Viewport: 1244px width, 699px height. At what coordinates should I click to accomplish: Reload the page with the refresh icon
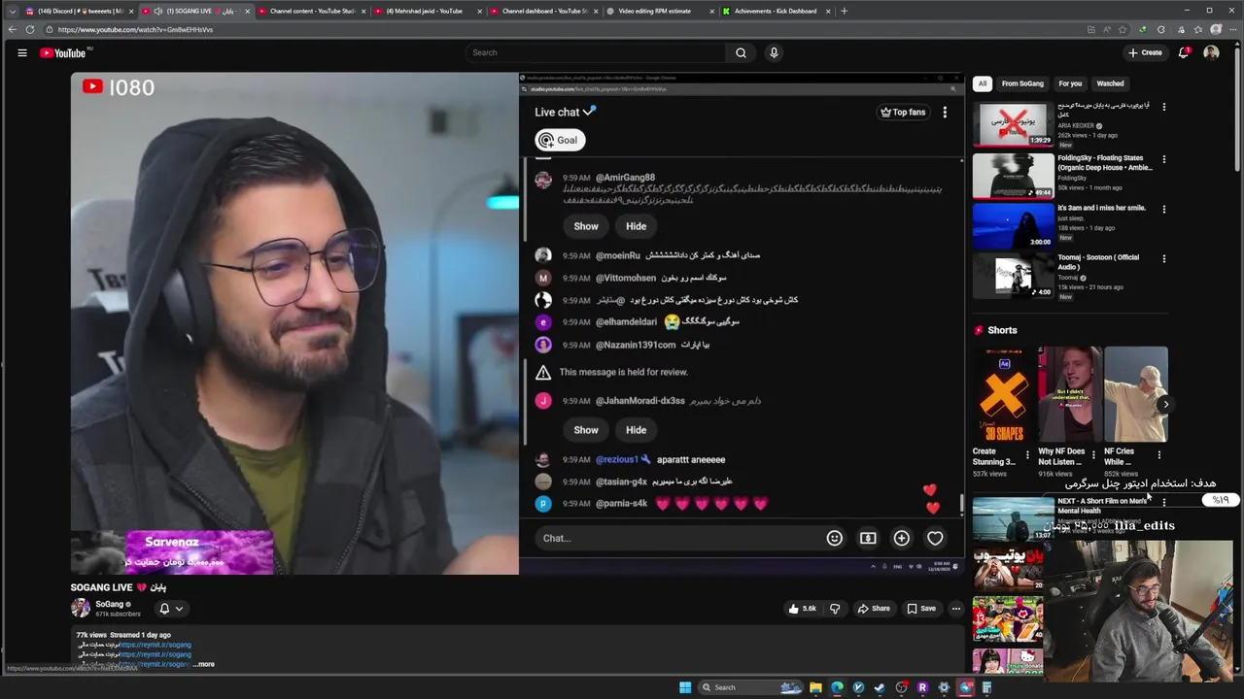(30, 29)
